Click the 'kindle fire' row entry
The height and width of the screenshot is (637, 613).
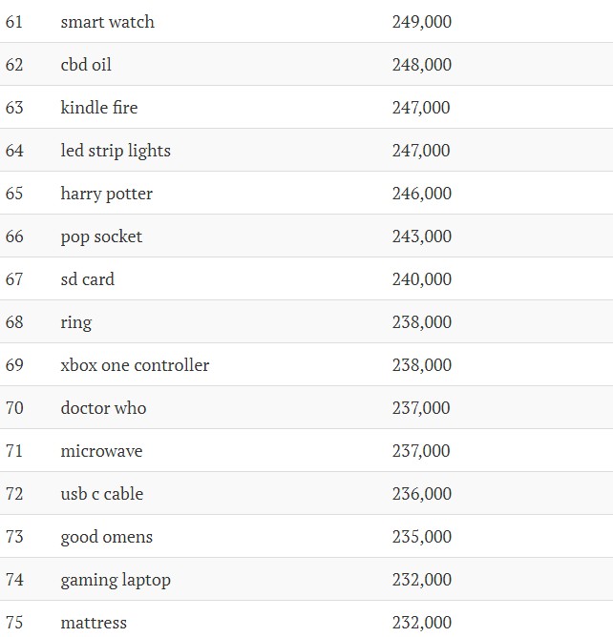[99, 108]
